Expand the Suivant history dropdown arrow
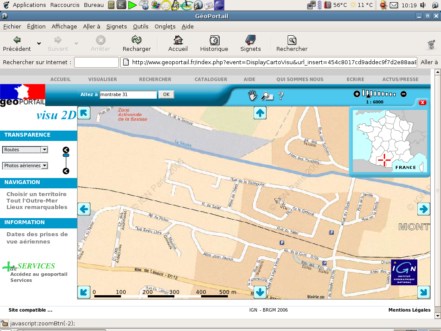The height and width of the screenshot is (331, 441). point(76,44)
